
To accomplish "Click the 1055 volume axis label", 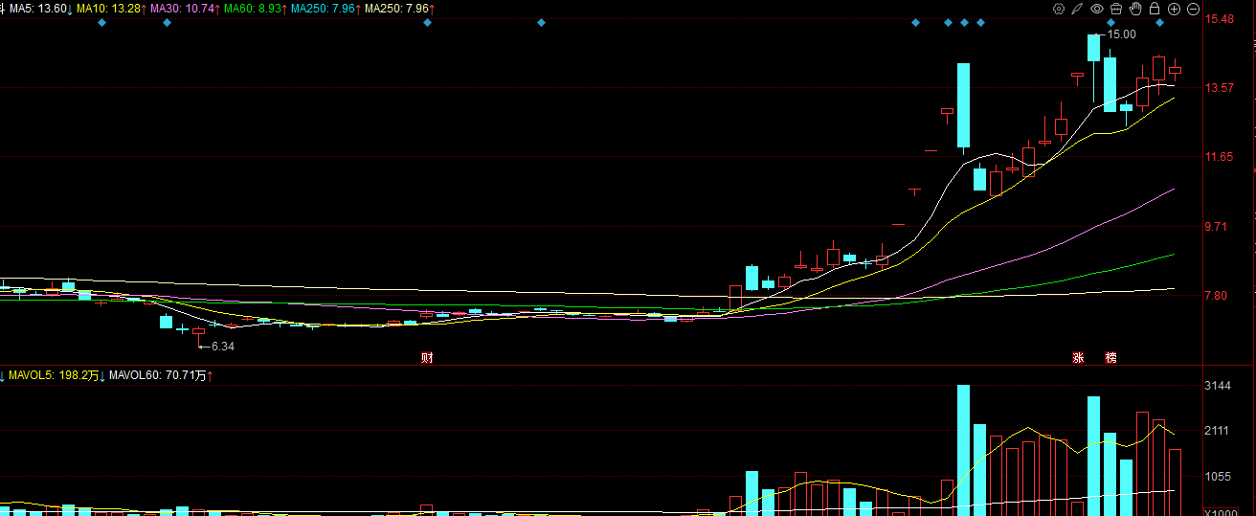I will 1218,477.
